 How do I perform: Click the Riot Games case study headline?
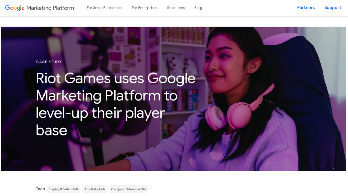pyautogui.click(x=116, y=104)
